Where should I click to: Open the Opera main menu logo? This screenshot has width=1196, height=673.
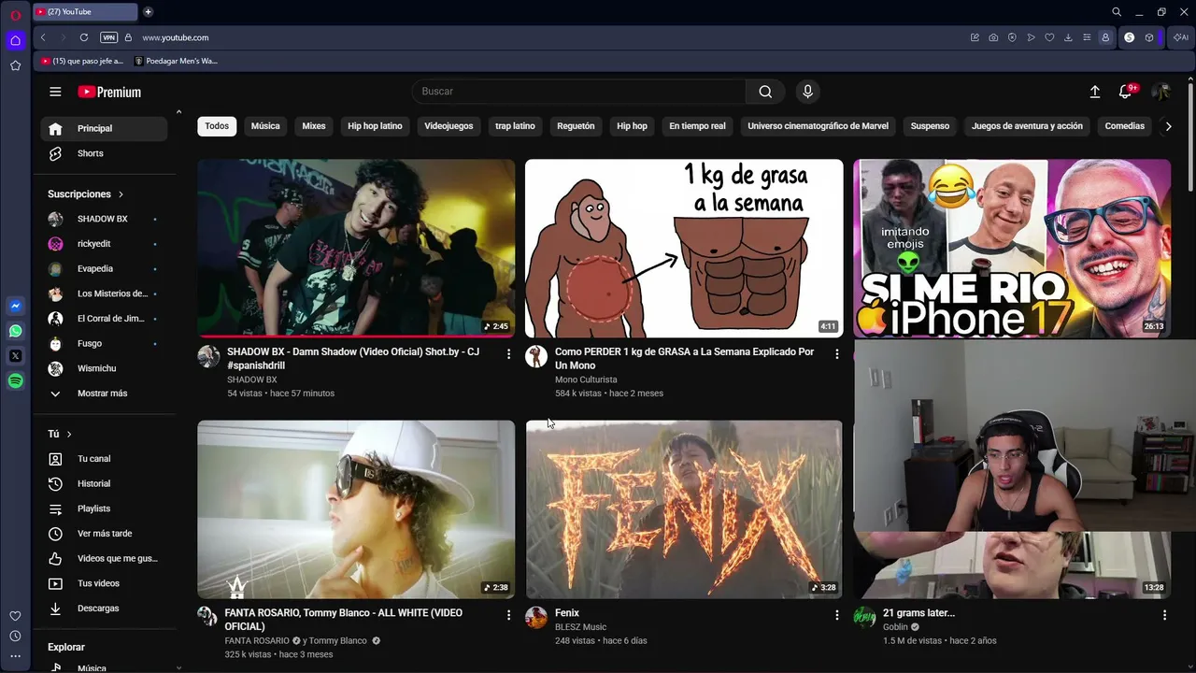click(x=16, y=13)
